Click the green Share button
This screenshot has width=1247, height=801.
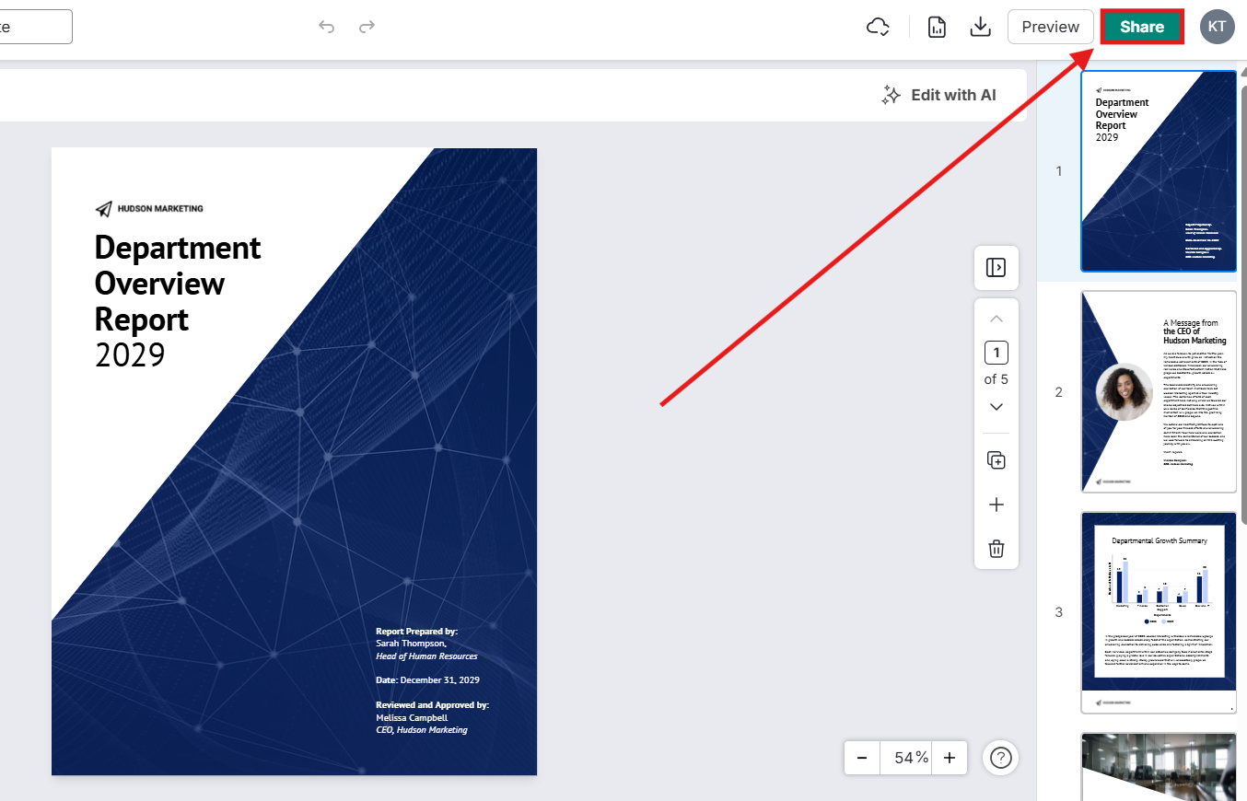(1142, 27)
